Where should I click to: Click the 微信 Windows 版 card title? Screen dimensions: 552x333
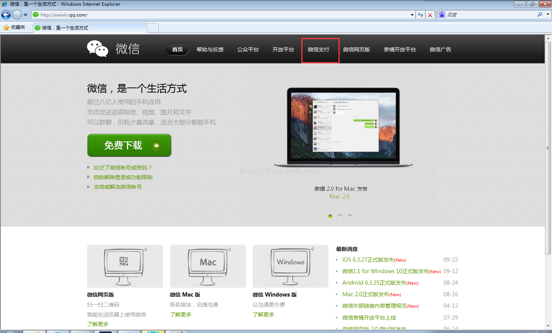pyautogui.click(x=275, y=295)
